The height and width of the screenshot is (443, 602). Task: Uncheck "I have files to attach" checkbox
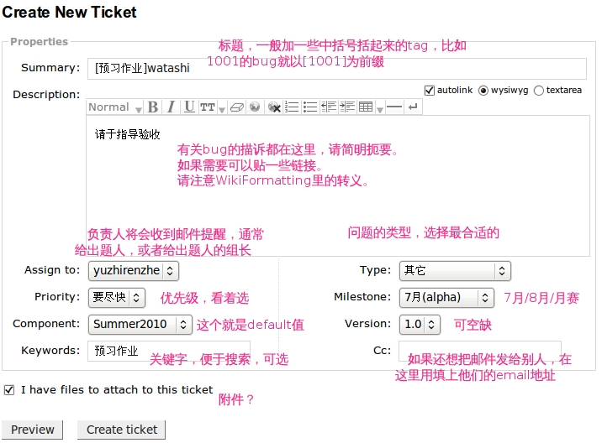click(9, 389)
